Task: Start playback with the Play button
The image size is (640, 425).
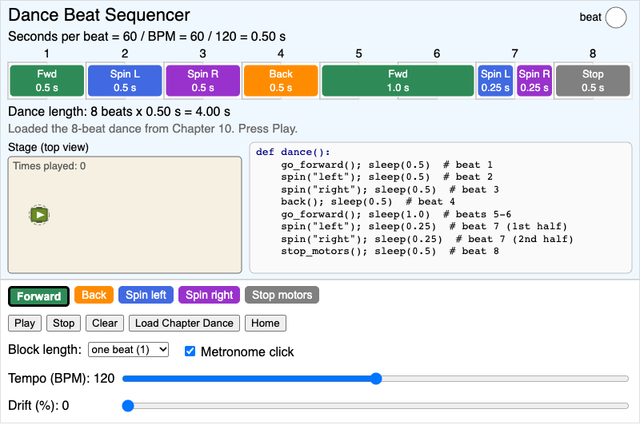Action: (x=25, y=323)
